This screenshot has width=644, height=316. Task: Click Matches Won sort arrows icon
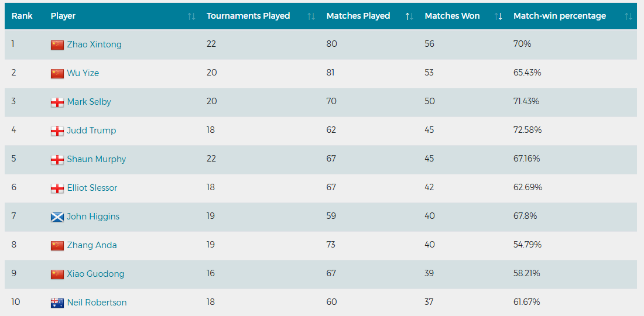tap(498, 16)
